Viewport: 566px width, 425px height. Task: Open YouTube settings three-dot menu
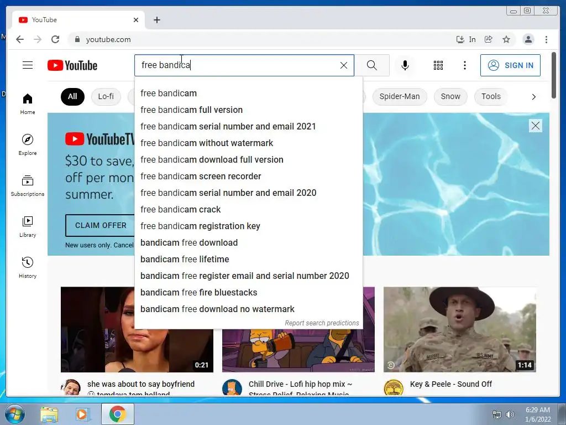(x=464, y=65)
